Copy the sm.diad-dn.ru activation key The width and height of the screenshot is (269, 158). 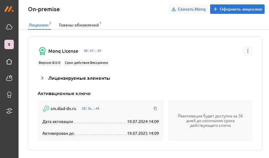coord(155,109)
